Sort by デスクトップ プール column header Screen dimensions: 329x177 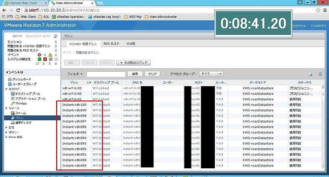click(x=106, y=83)
